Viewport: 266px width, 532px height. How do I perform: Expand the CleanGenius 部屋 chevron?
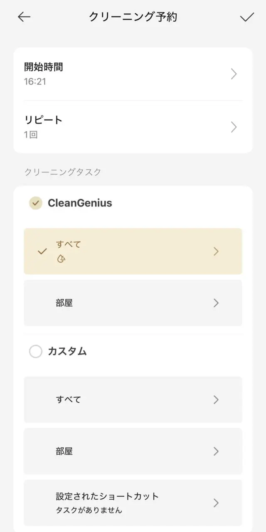(216, 303)
